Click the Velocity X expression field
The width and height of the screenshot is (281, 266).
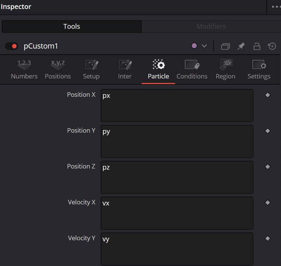click(x=177, y=213)
